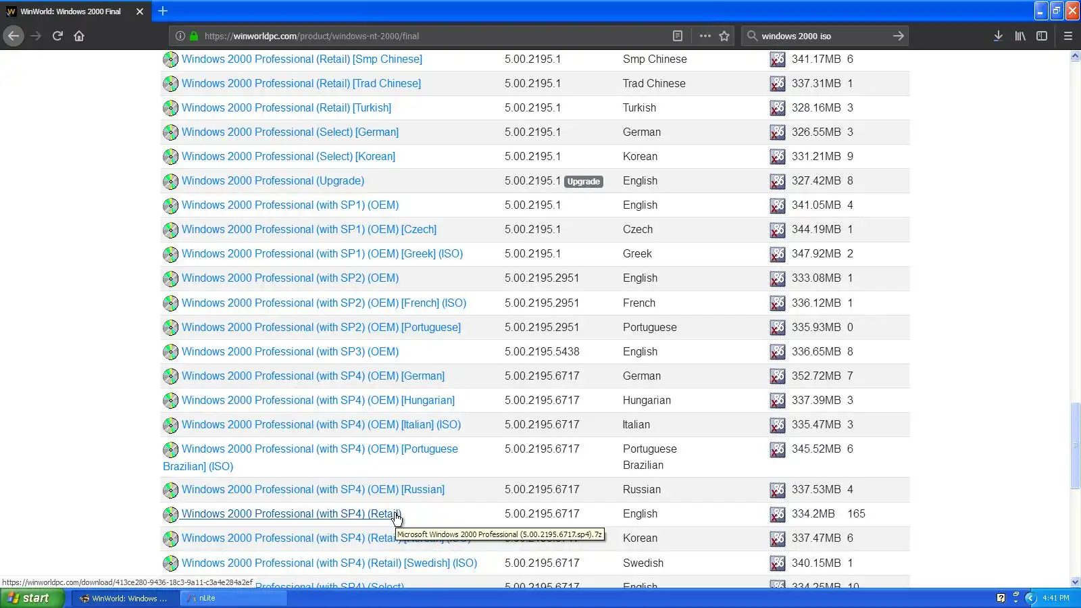1081x608 pixels.
Task: Bookmark this page with star icon
Action: pos(724,36)
